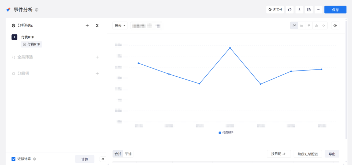Click the download arrow icon in the header

[299, 10]
